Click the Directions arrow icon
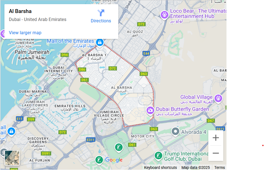This screenshot has height=170, width=264. tap(101, 12)
